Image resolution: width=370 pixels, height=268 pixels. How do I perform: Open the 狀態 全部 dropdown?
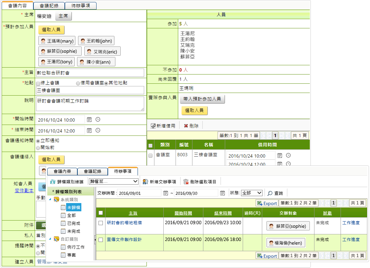coord(252,193)
